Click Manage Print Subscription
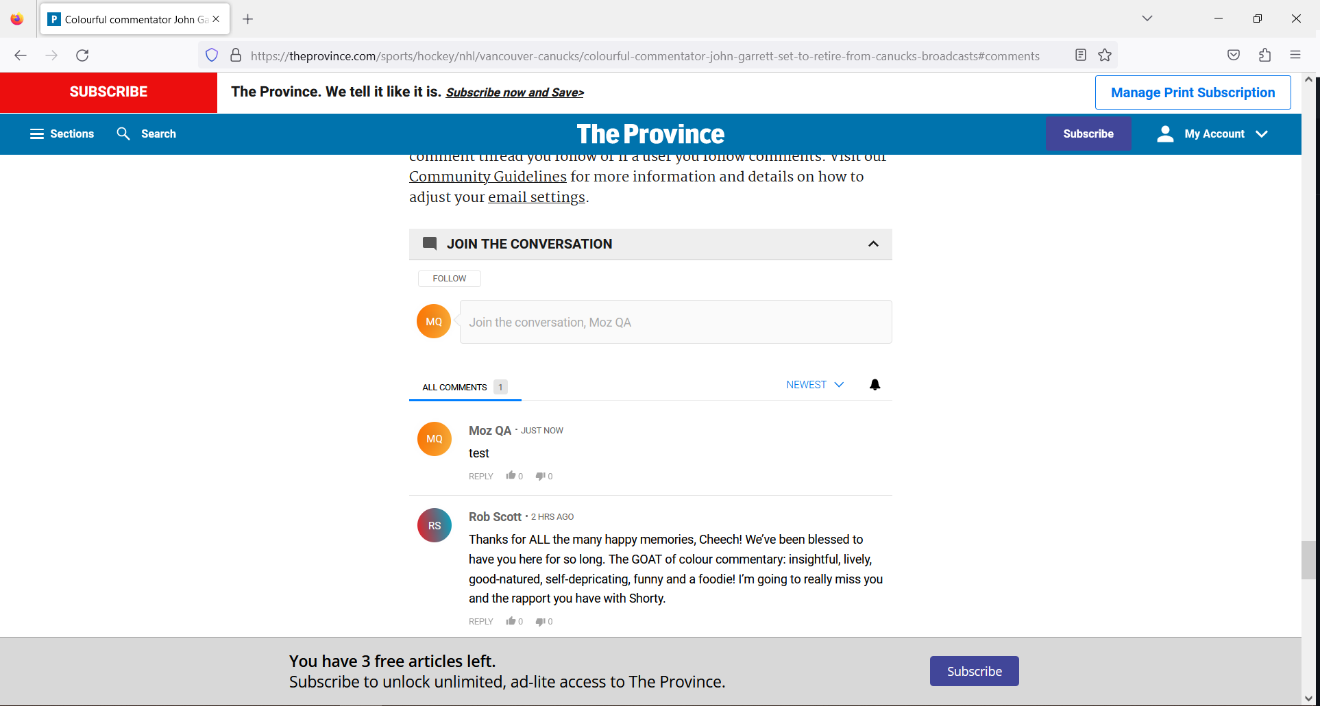 1193,92
